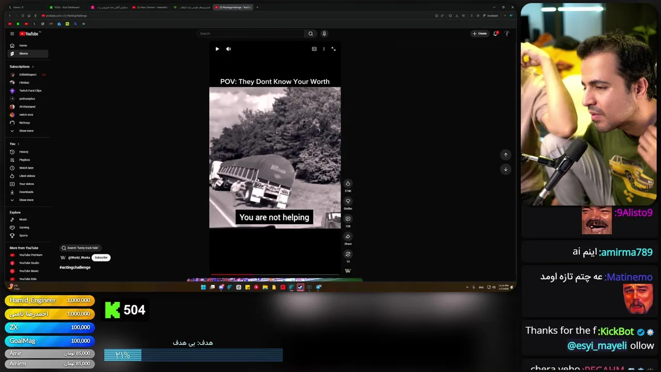Mute the Shorts video volume

point(228,49)
